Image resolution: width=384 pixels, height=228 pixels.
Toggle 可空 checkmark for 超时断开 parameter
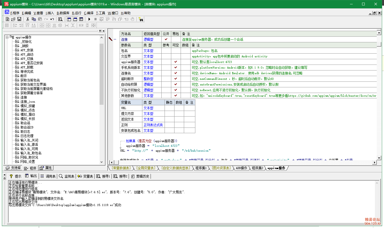[176, 79]
